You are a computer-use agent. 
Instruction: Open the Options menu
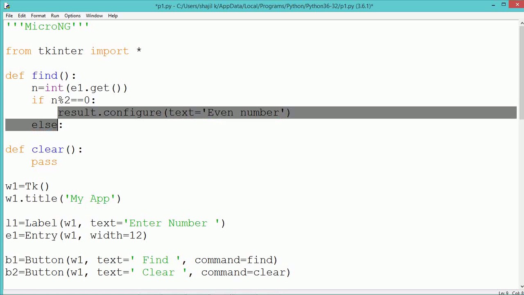72,16
